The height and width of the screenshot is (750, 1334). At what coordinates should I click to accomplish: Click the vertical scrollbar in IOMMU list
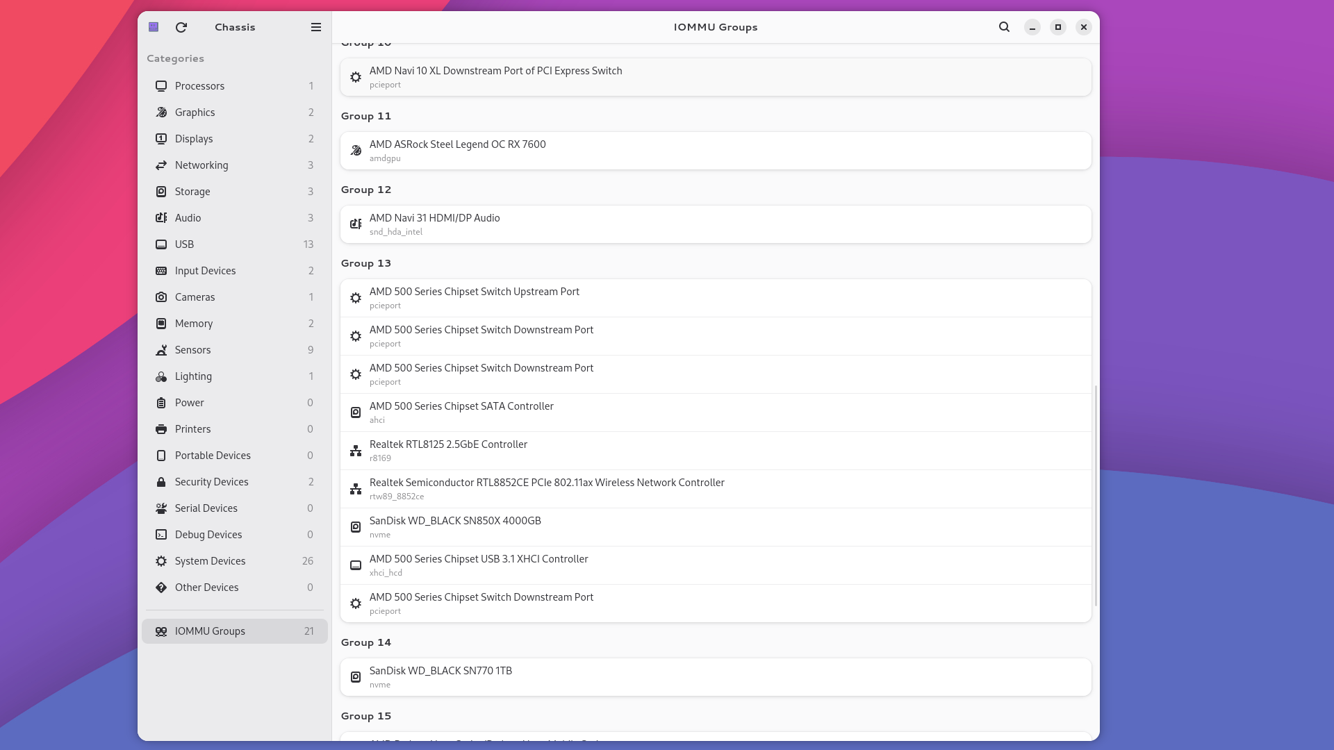point(1096,495)
